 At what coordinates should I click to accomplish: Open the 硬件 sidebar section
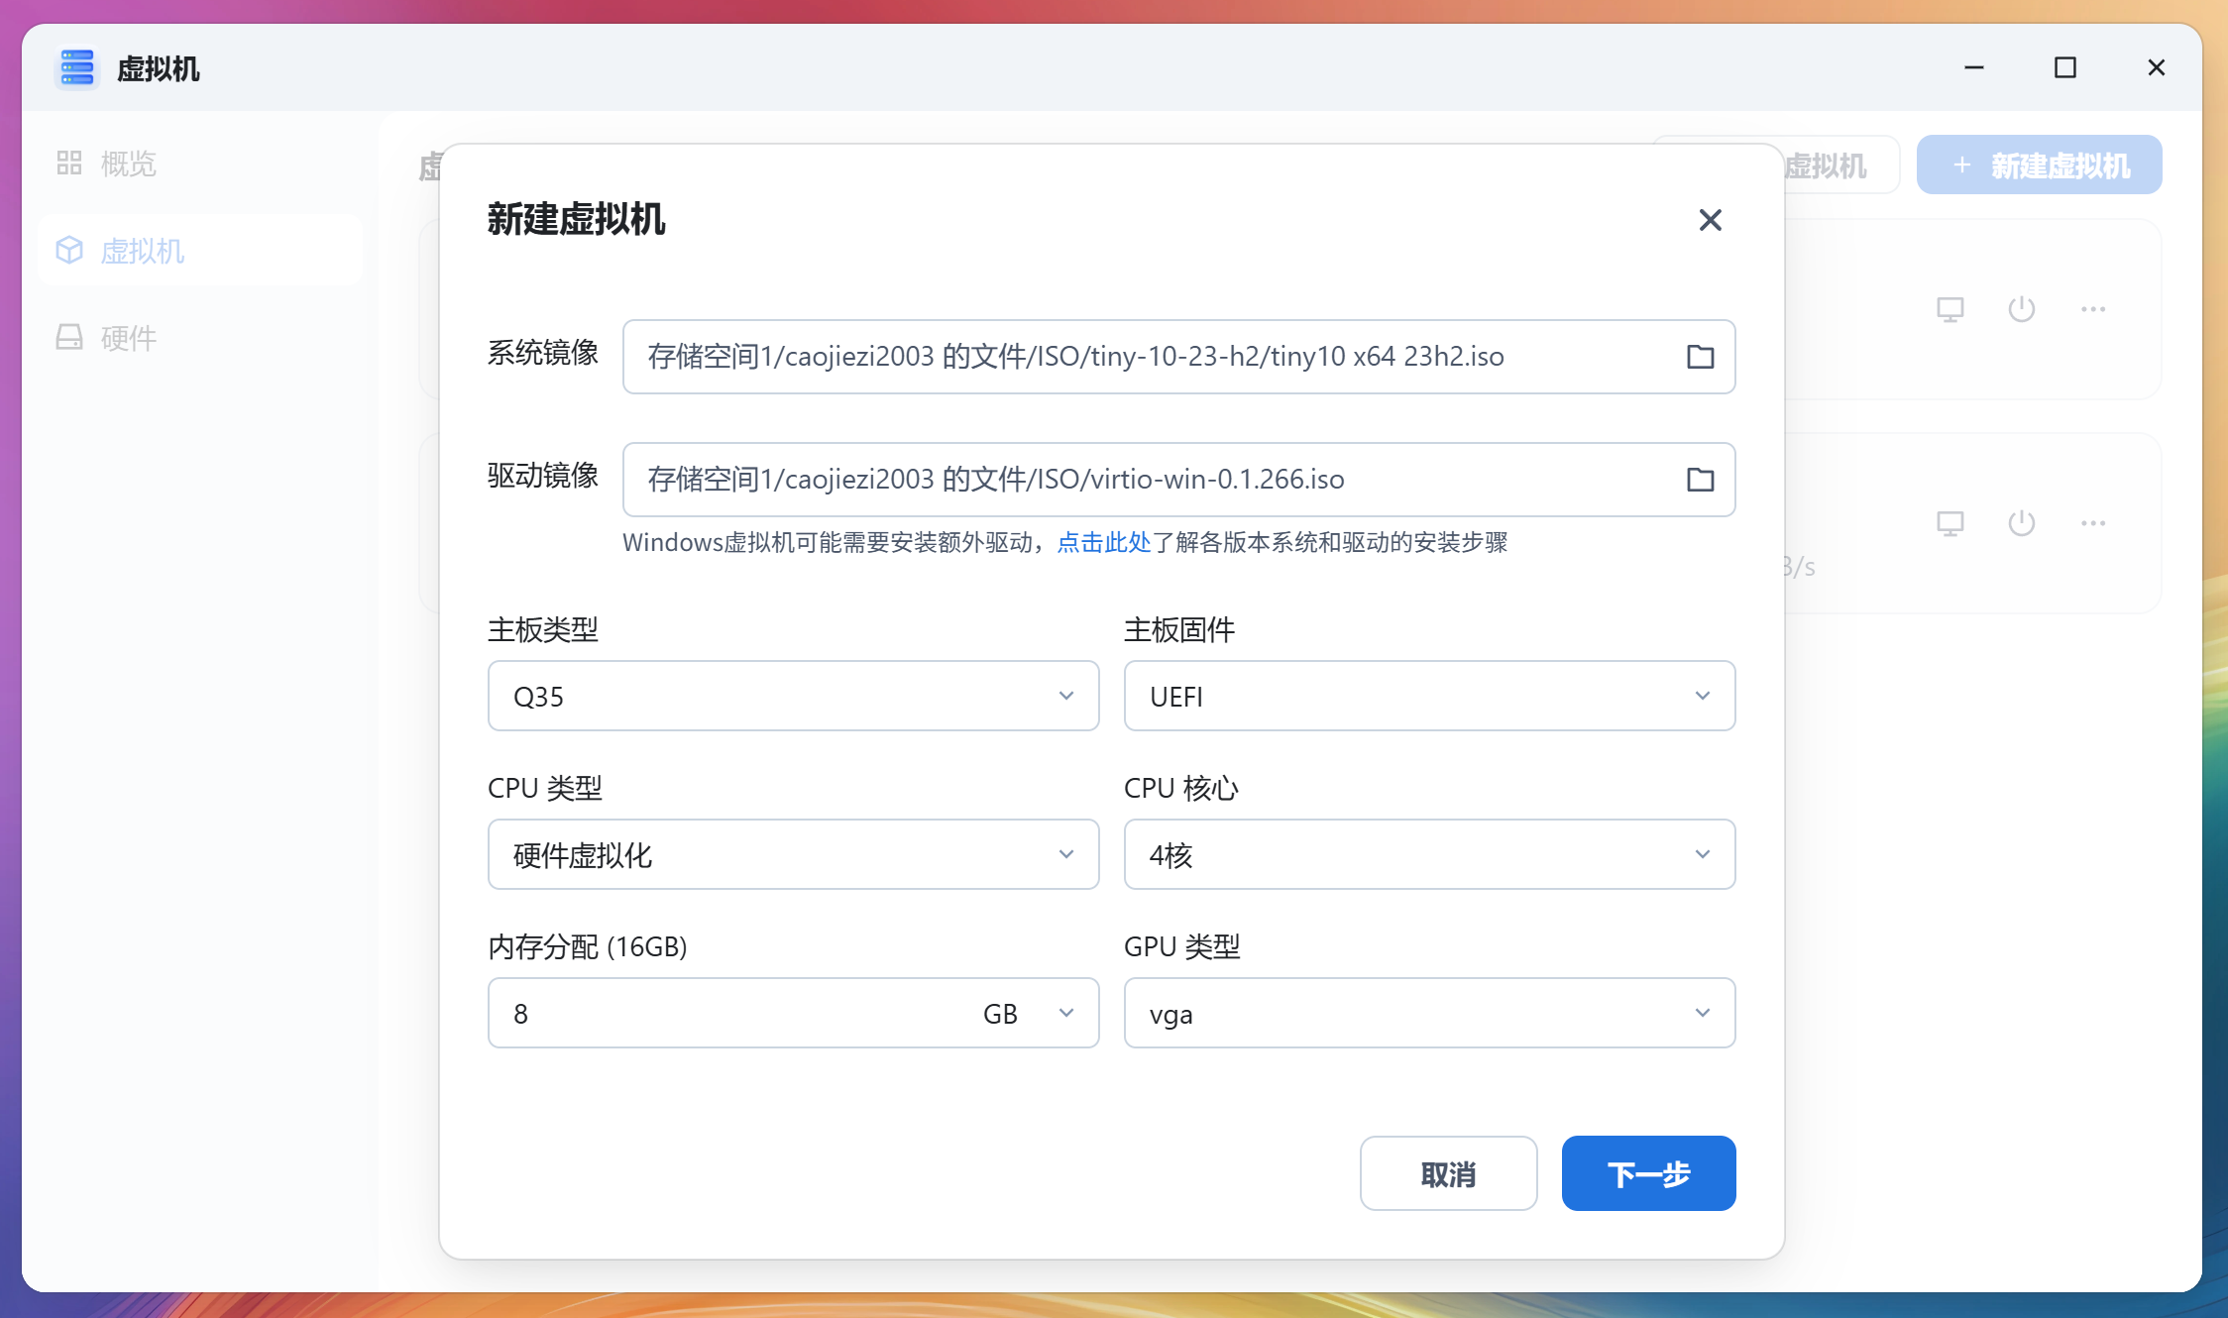tap(127, 338)
